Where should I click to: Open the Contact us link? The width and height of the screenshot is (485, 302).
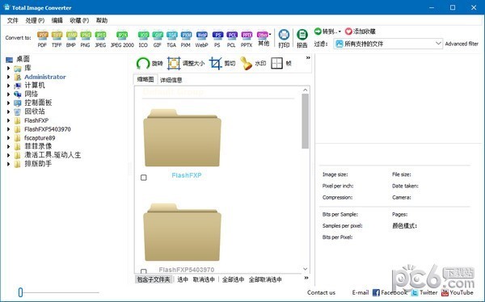(x=321, y=292)
